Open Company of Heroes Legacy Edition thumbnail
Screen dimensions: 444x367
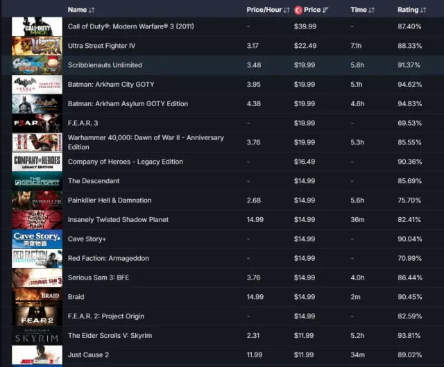[37, 162]
